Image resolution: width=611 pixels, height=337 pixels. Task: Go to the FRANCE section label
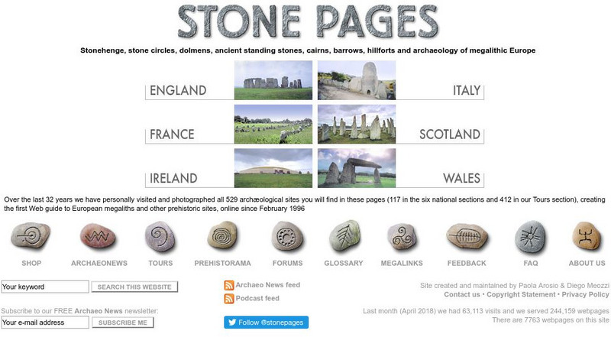tap(172, 134)
